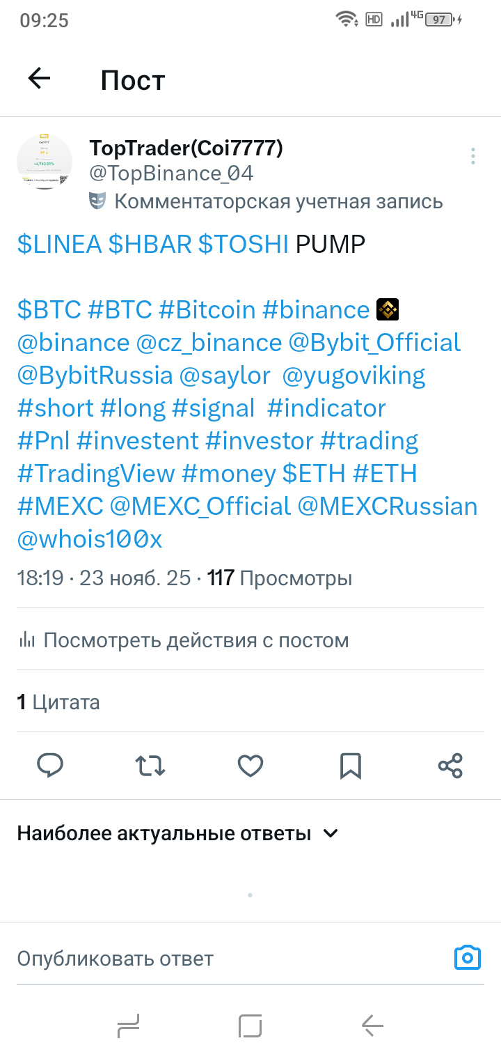This screenshot has width=501, height=1059.
Task: Open camera icon in reply field
Action: click(x=467, y=958)
